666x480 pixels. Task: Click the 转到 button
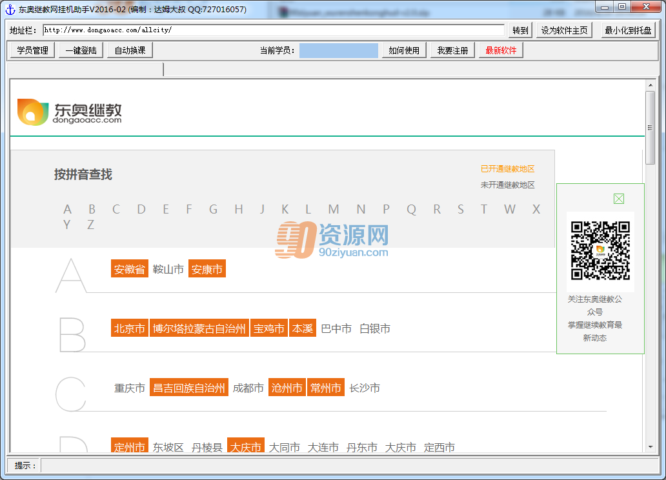pos(520,30)
